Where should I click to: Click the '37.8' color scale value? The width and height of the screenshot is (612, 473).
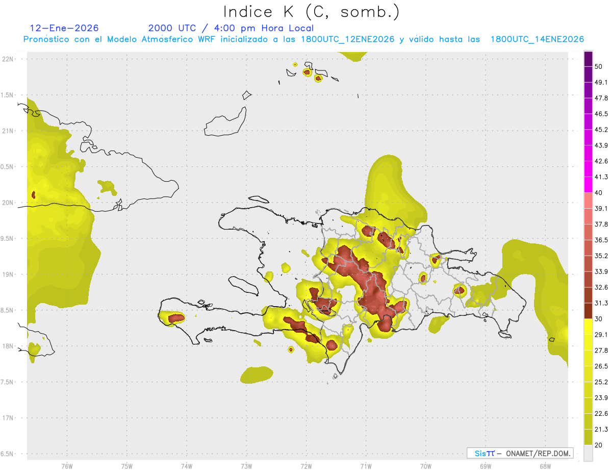[601, 225]
